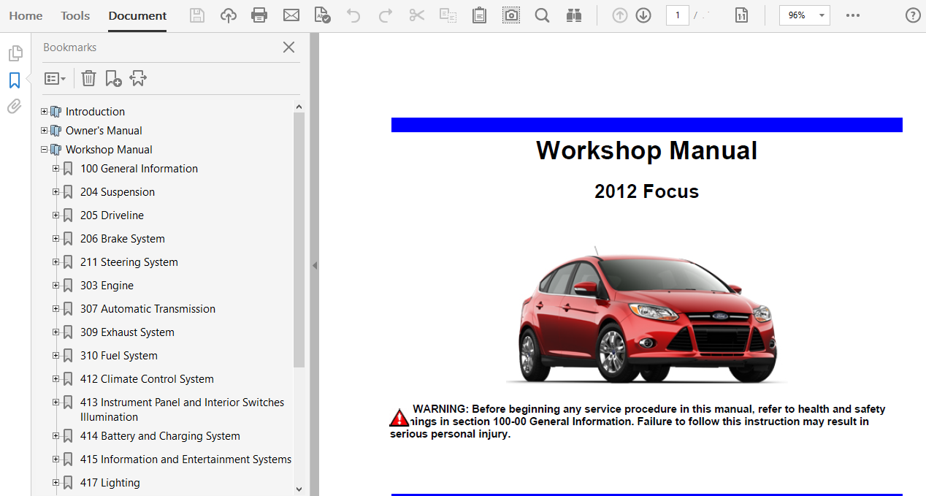
Task: Go to next page arrow
Action: pyautogui.click(x=643, y=15)
